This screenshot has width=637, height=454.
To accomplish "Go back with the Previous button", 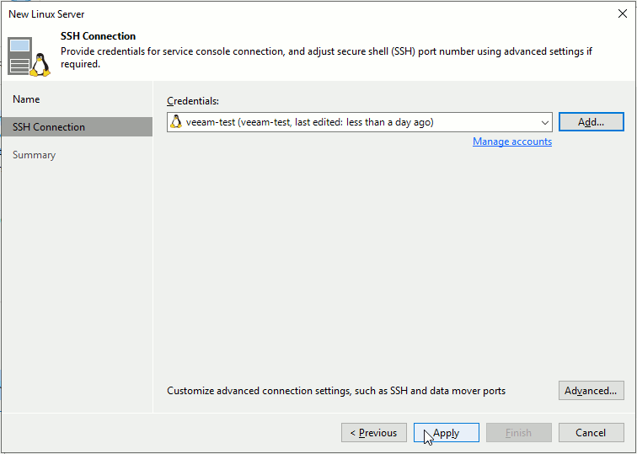I will pos(373,433).
